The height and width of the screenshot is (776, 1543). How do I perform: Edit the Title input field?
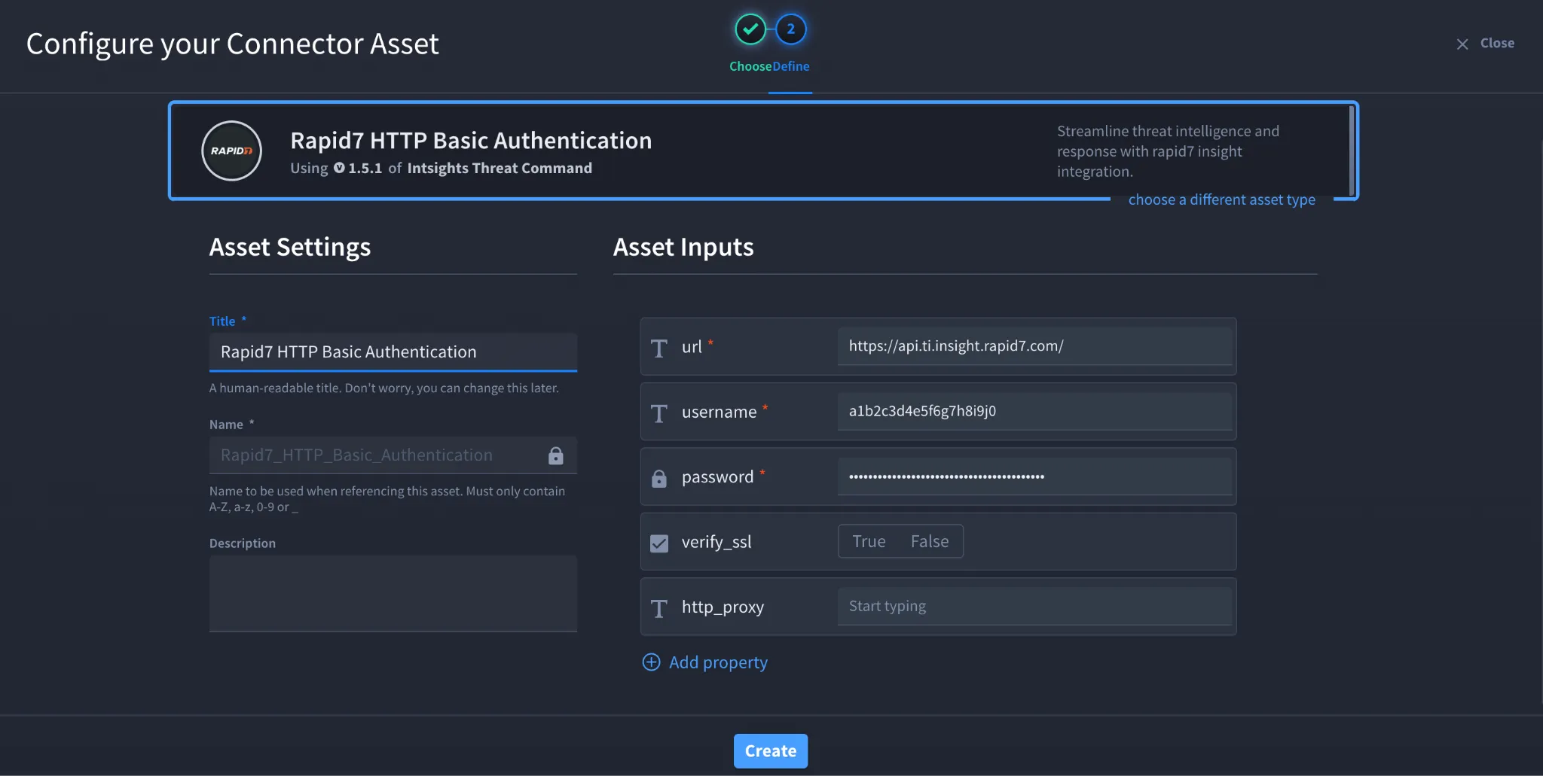(x=393, y=352)
